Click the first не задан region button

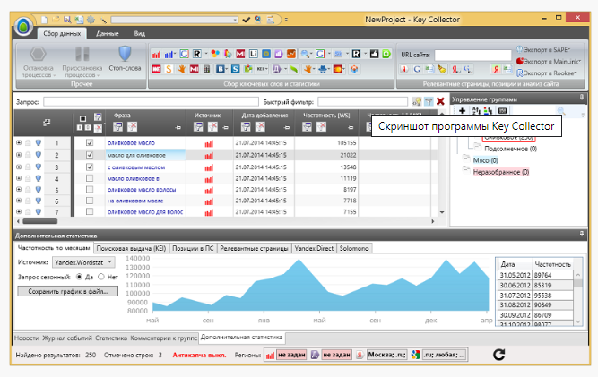click(291, 355)
